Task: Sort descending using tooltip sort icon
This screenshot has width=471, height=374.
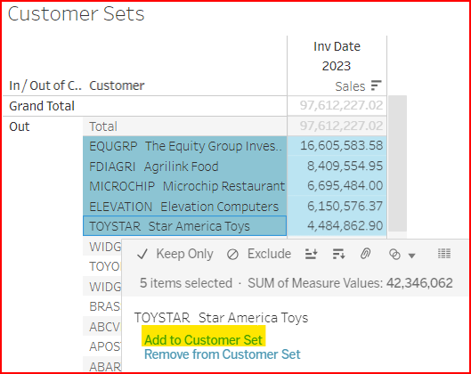Action: pos(339,254)
